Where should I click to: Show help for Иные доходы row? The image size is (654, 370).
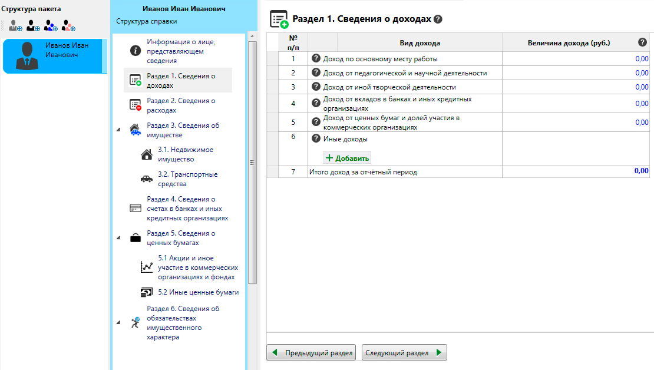click(316, 138)
